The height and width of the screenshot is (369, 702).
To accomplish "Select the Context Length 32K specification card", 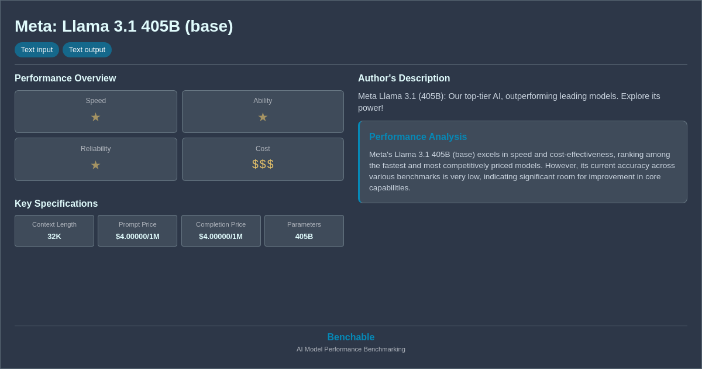I will pos(54,231).
